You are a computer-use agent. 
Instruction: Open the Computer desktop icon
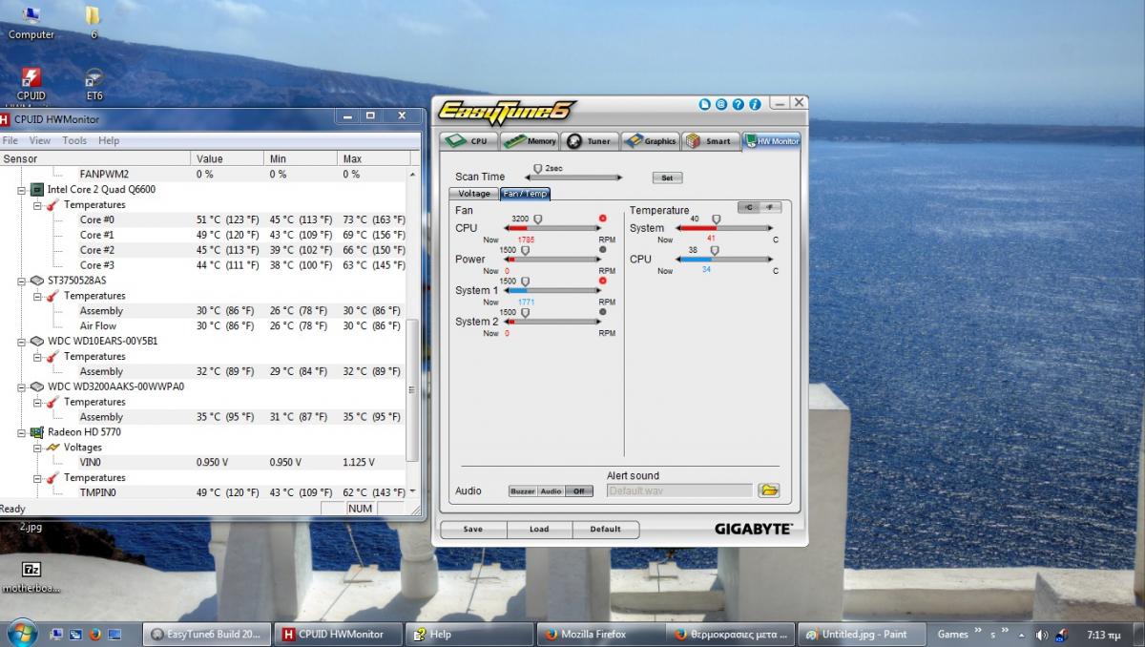click(31, 22)
